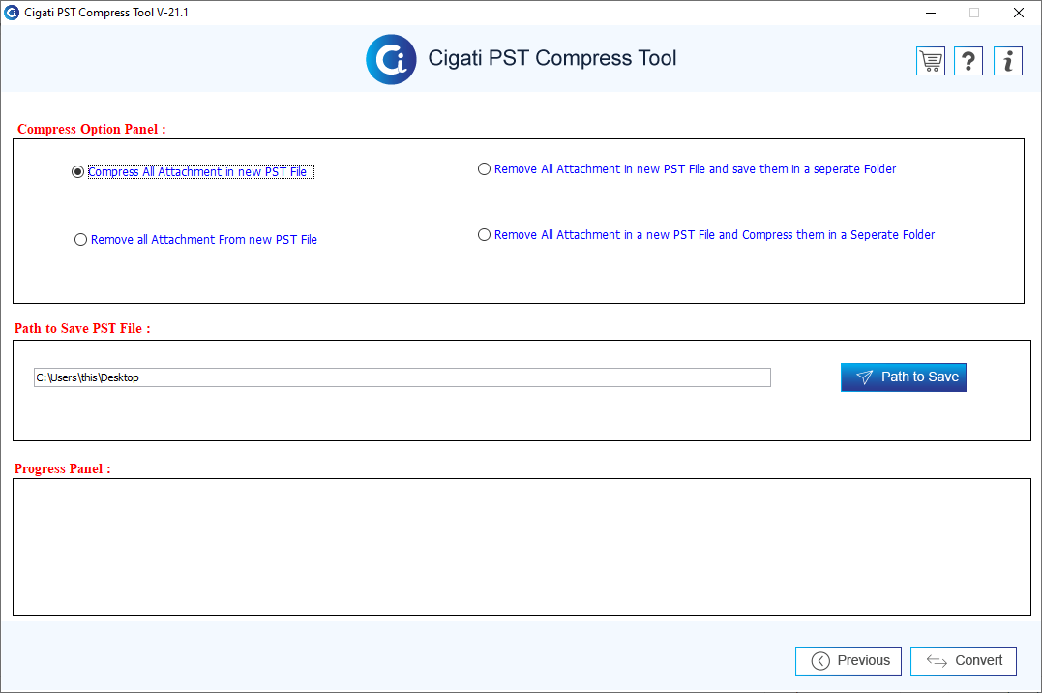1042x693 pixels.
Task: Click the Compress Option Panel heading
Action: coord(92,129)
